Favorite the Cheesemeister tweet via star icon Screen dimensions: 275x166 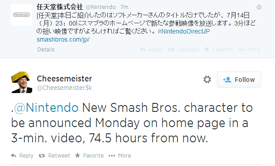click(77, 155)
